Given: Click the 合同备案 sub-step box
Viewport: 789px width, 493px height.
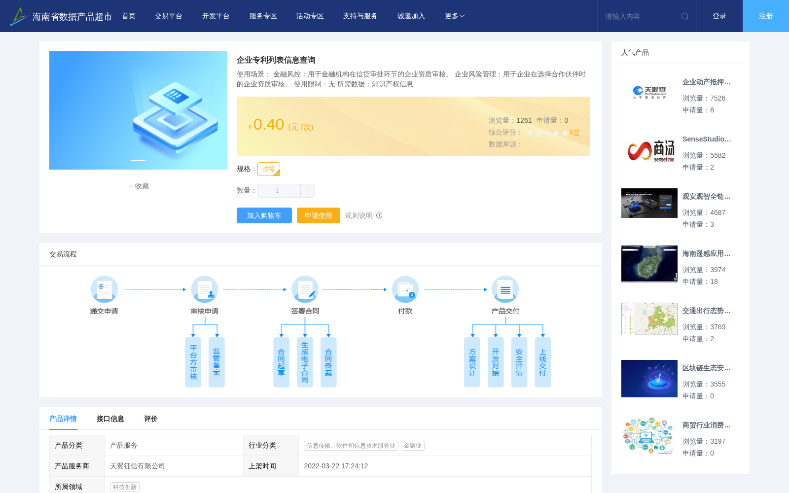Looking at the screenshot, I should coord(328,362).
